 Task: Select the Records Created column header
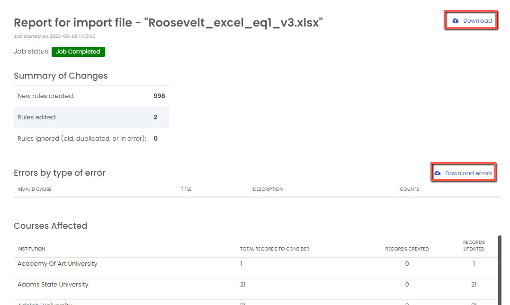click(x=407, y=249)
